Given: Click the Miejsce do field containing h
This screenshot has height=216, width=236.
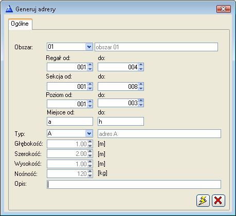Looking at the screenshot, I should click(121, 122).
